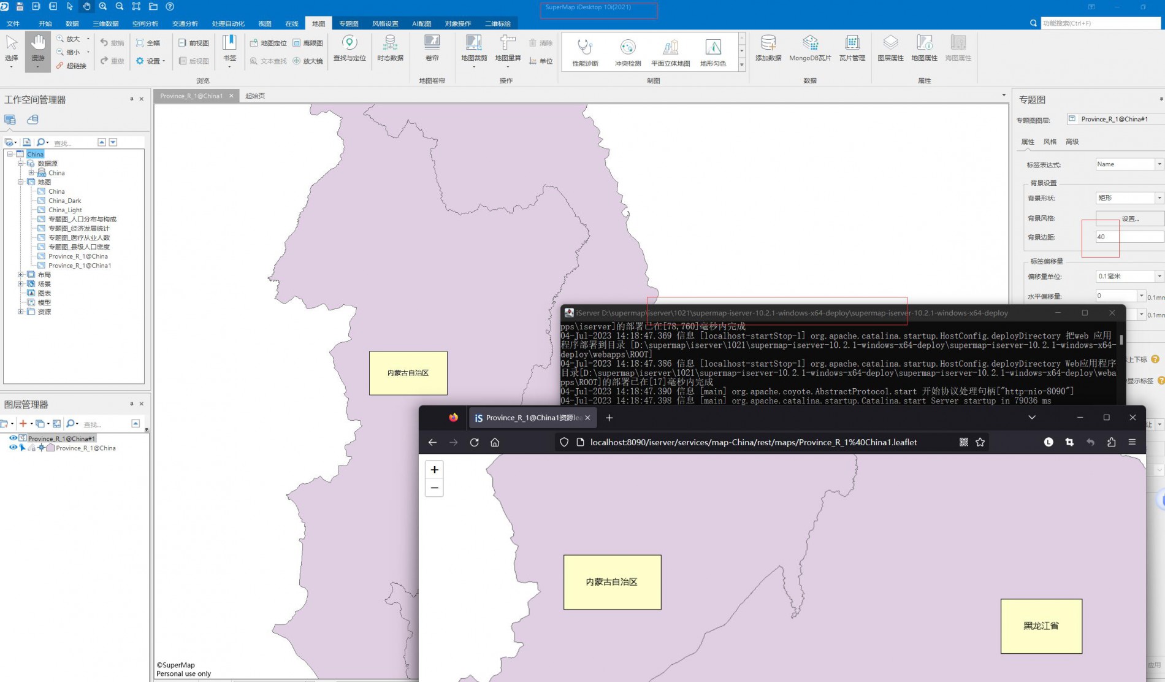This screenshot has width=1165, height=682.
Task: Toggle selectable state of the Province_R_1@China layer
Action: pos(23,448)
